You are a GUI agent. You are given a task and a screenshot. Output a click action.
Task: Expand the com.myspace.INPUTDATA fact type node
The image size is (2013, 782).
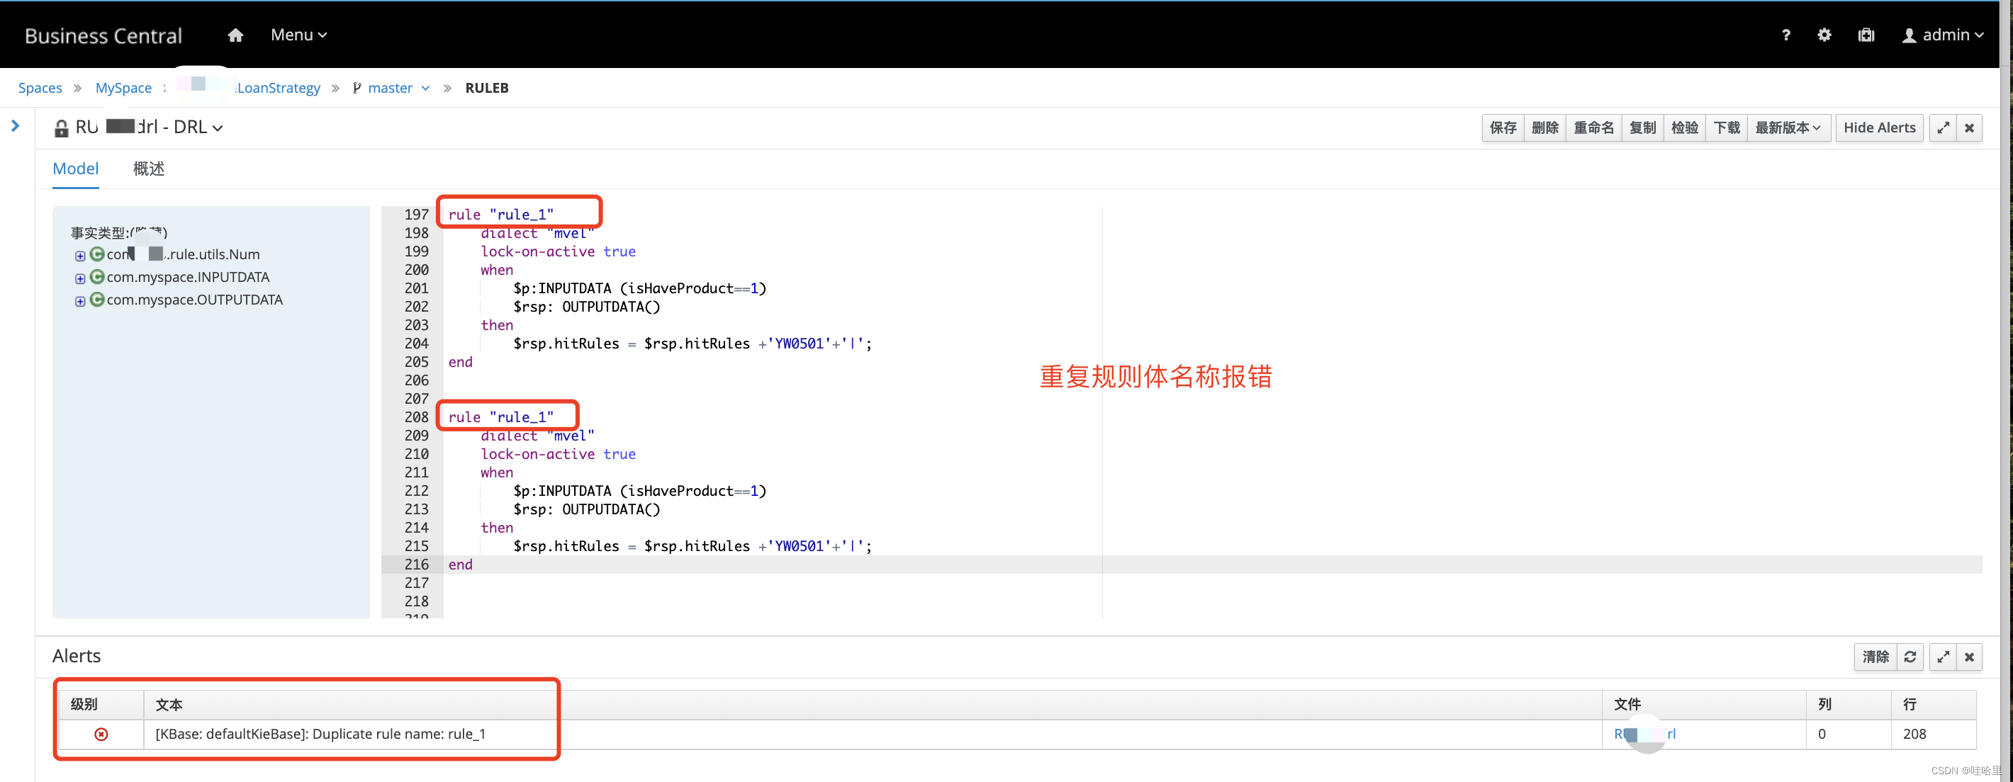point(79,278)
